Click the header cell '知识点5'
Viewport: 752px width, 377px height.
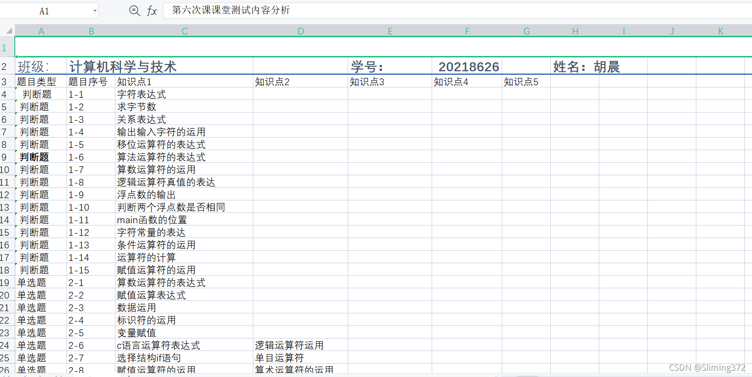point(526,82)
